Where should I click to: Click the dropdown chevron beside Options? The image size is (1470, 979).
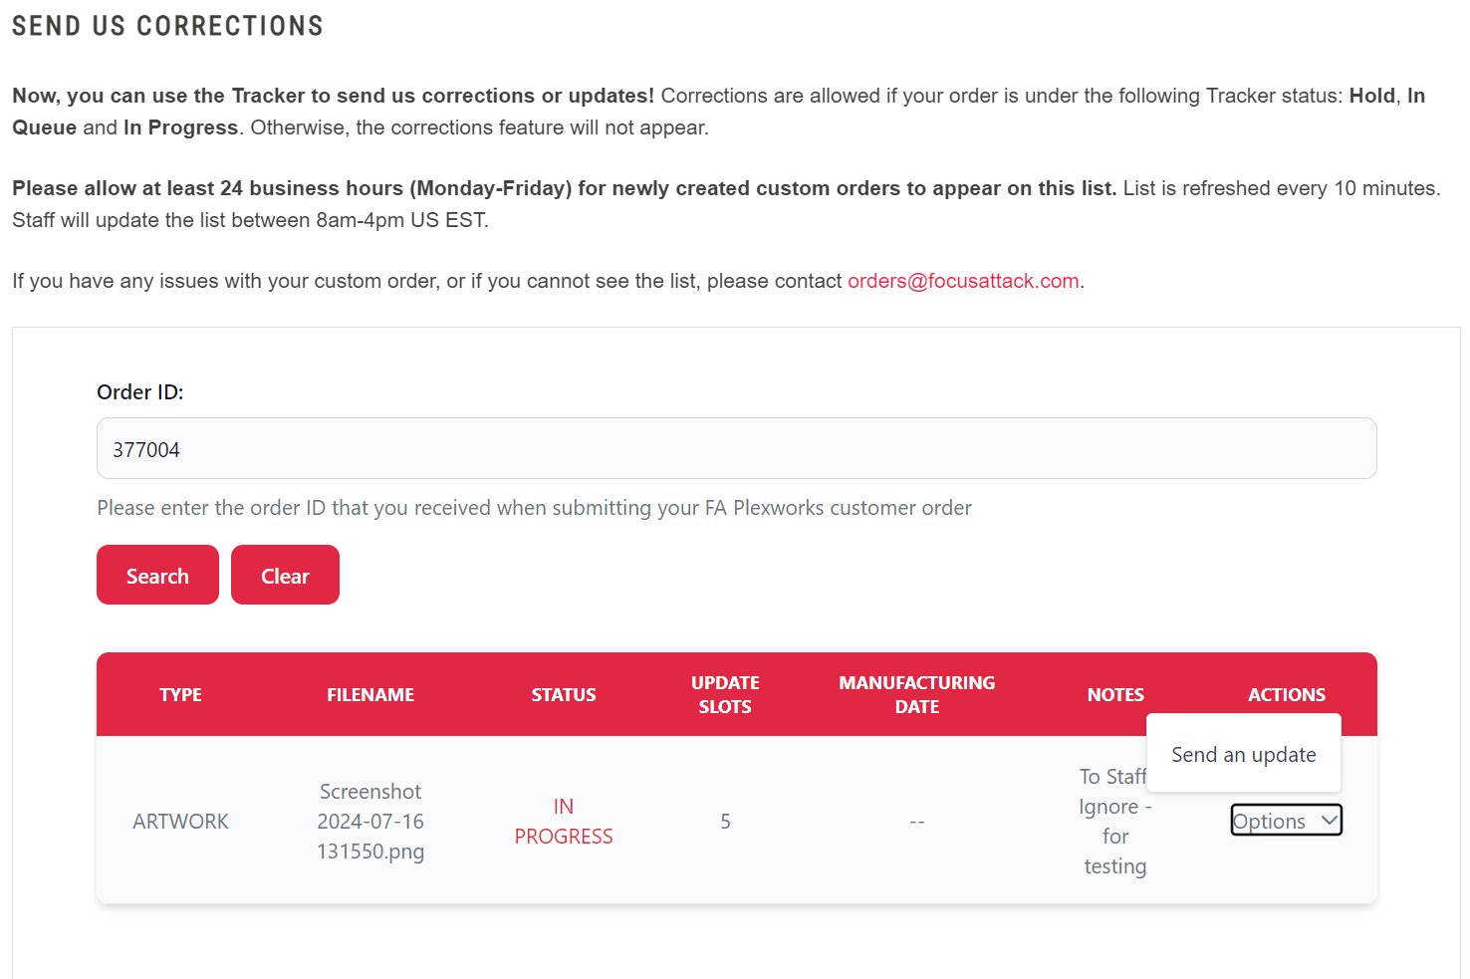tap(1329, 820)
